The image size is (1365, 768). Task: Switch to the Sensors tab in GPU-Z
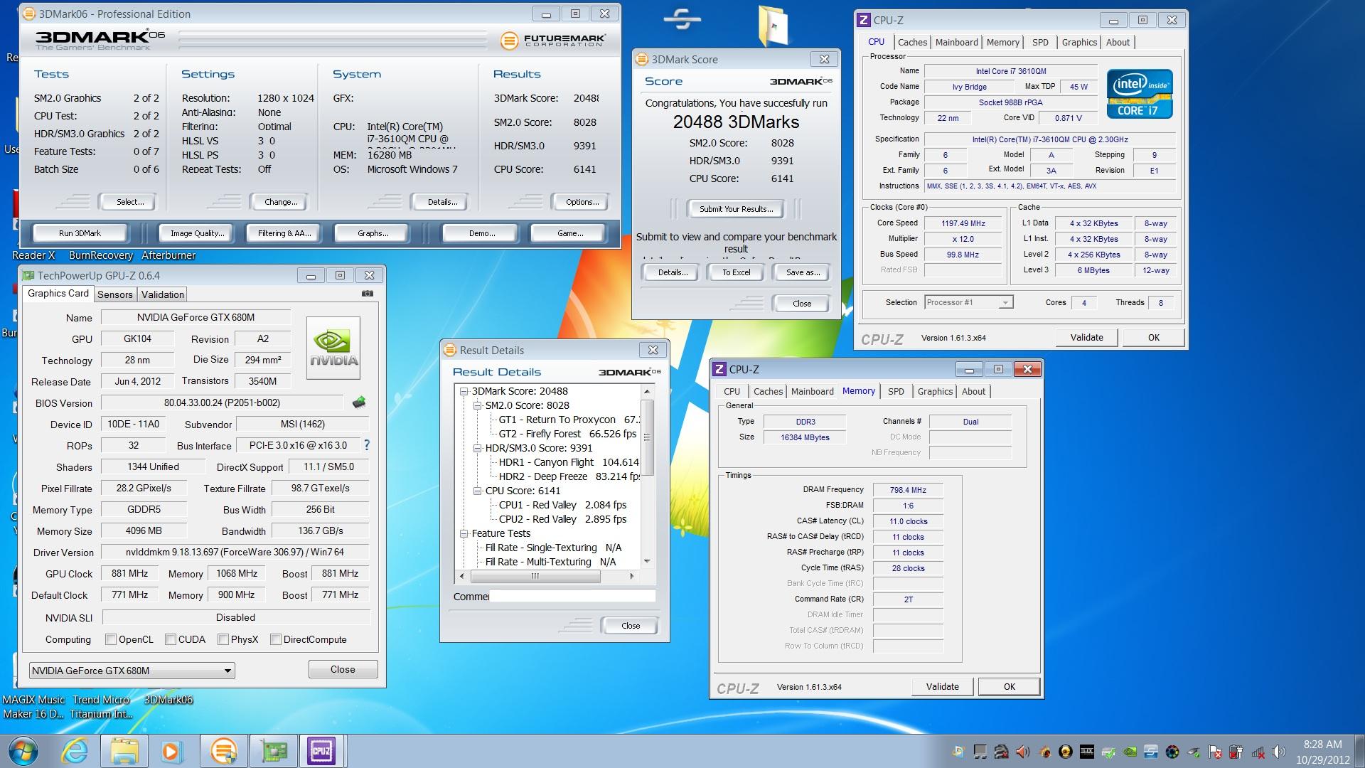[x=114, y=294]
